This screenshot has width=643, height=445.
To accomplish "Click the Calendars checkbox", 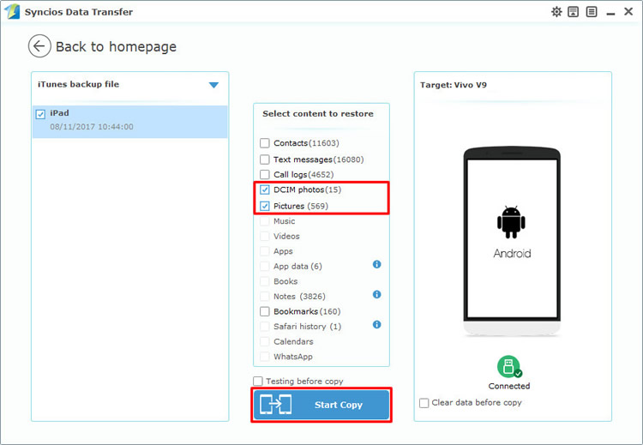I will click(265, 341).
